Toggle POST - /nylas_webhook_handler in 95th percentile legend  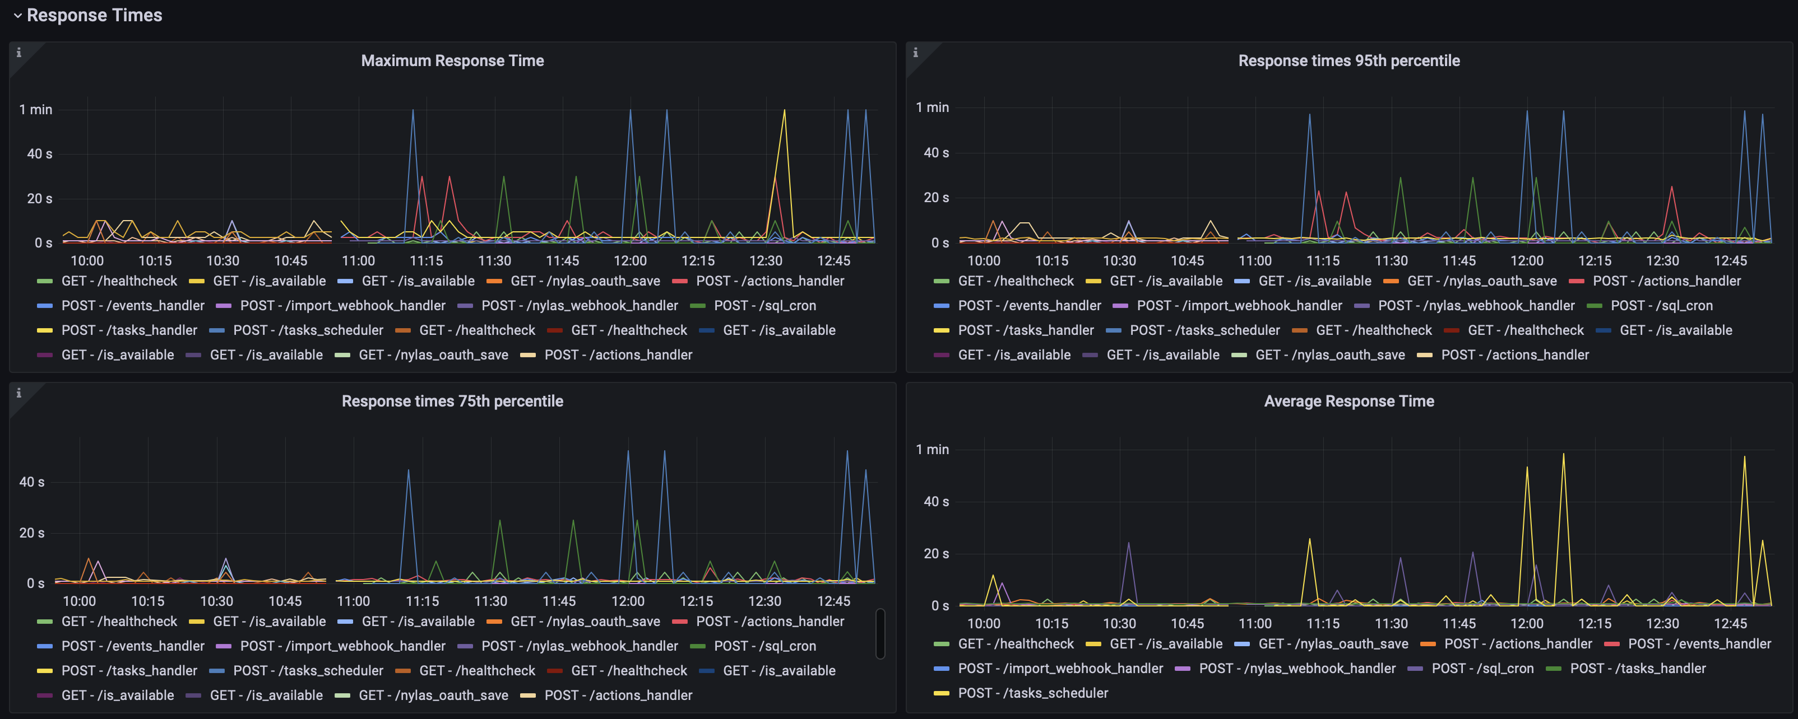[x=1476, y=305]
